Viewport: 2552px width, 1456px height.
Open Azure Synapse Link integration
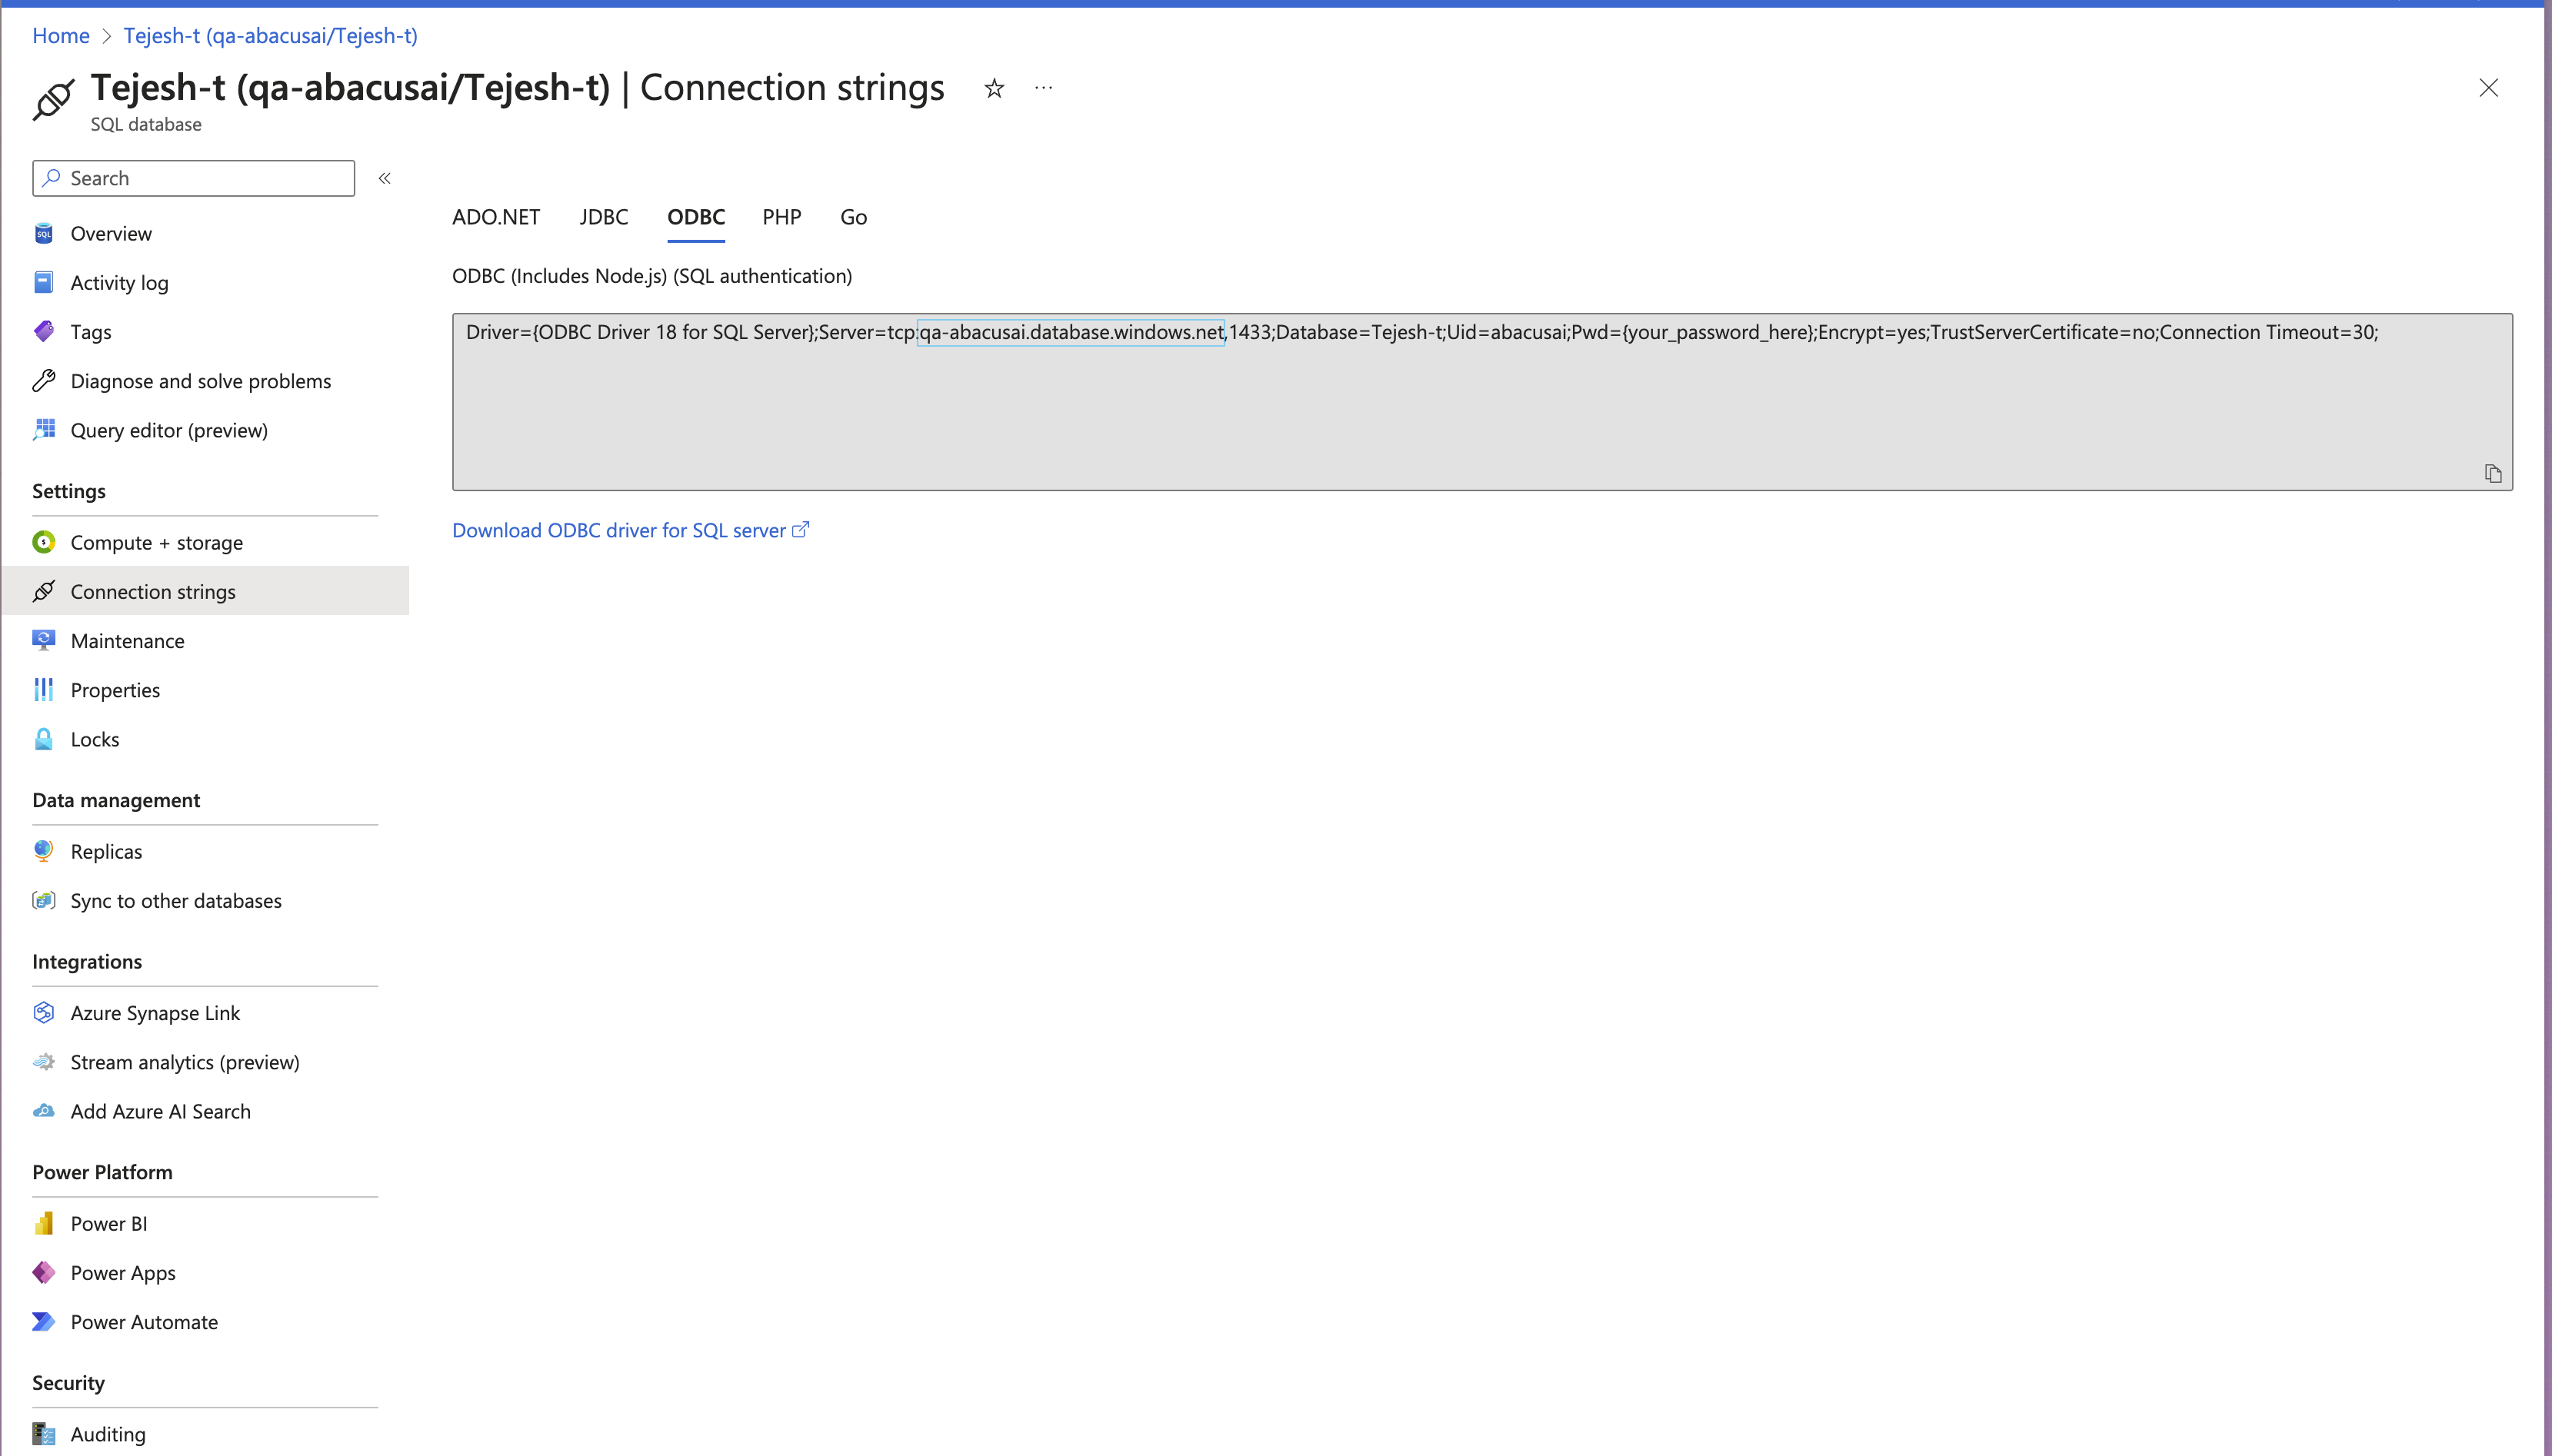click(x=155, y=1012)
